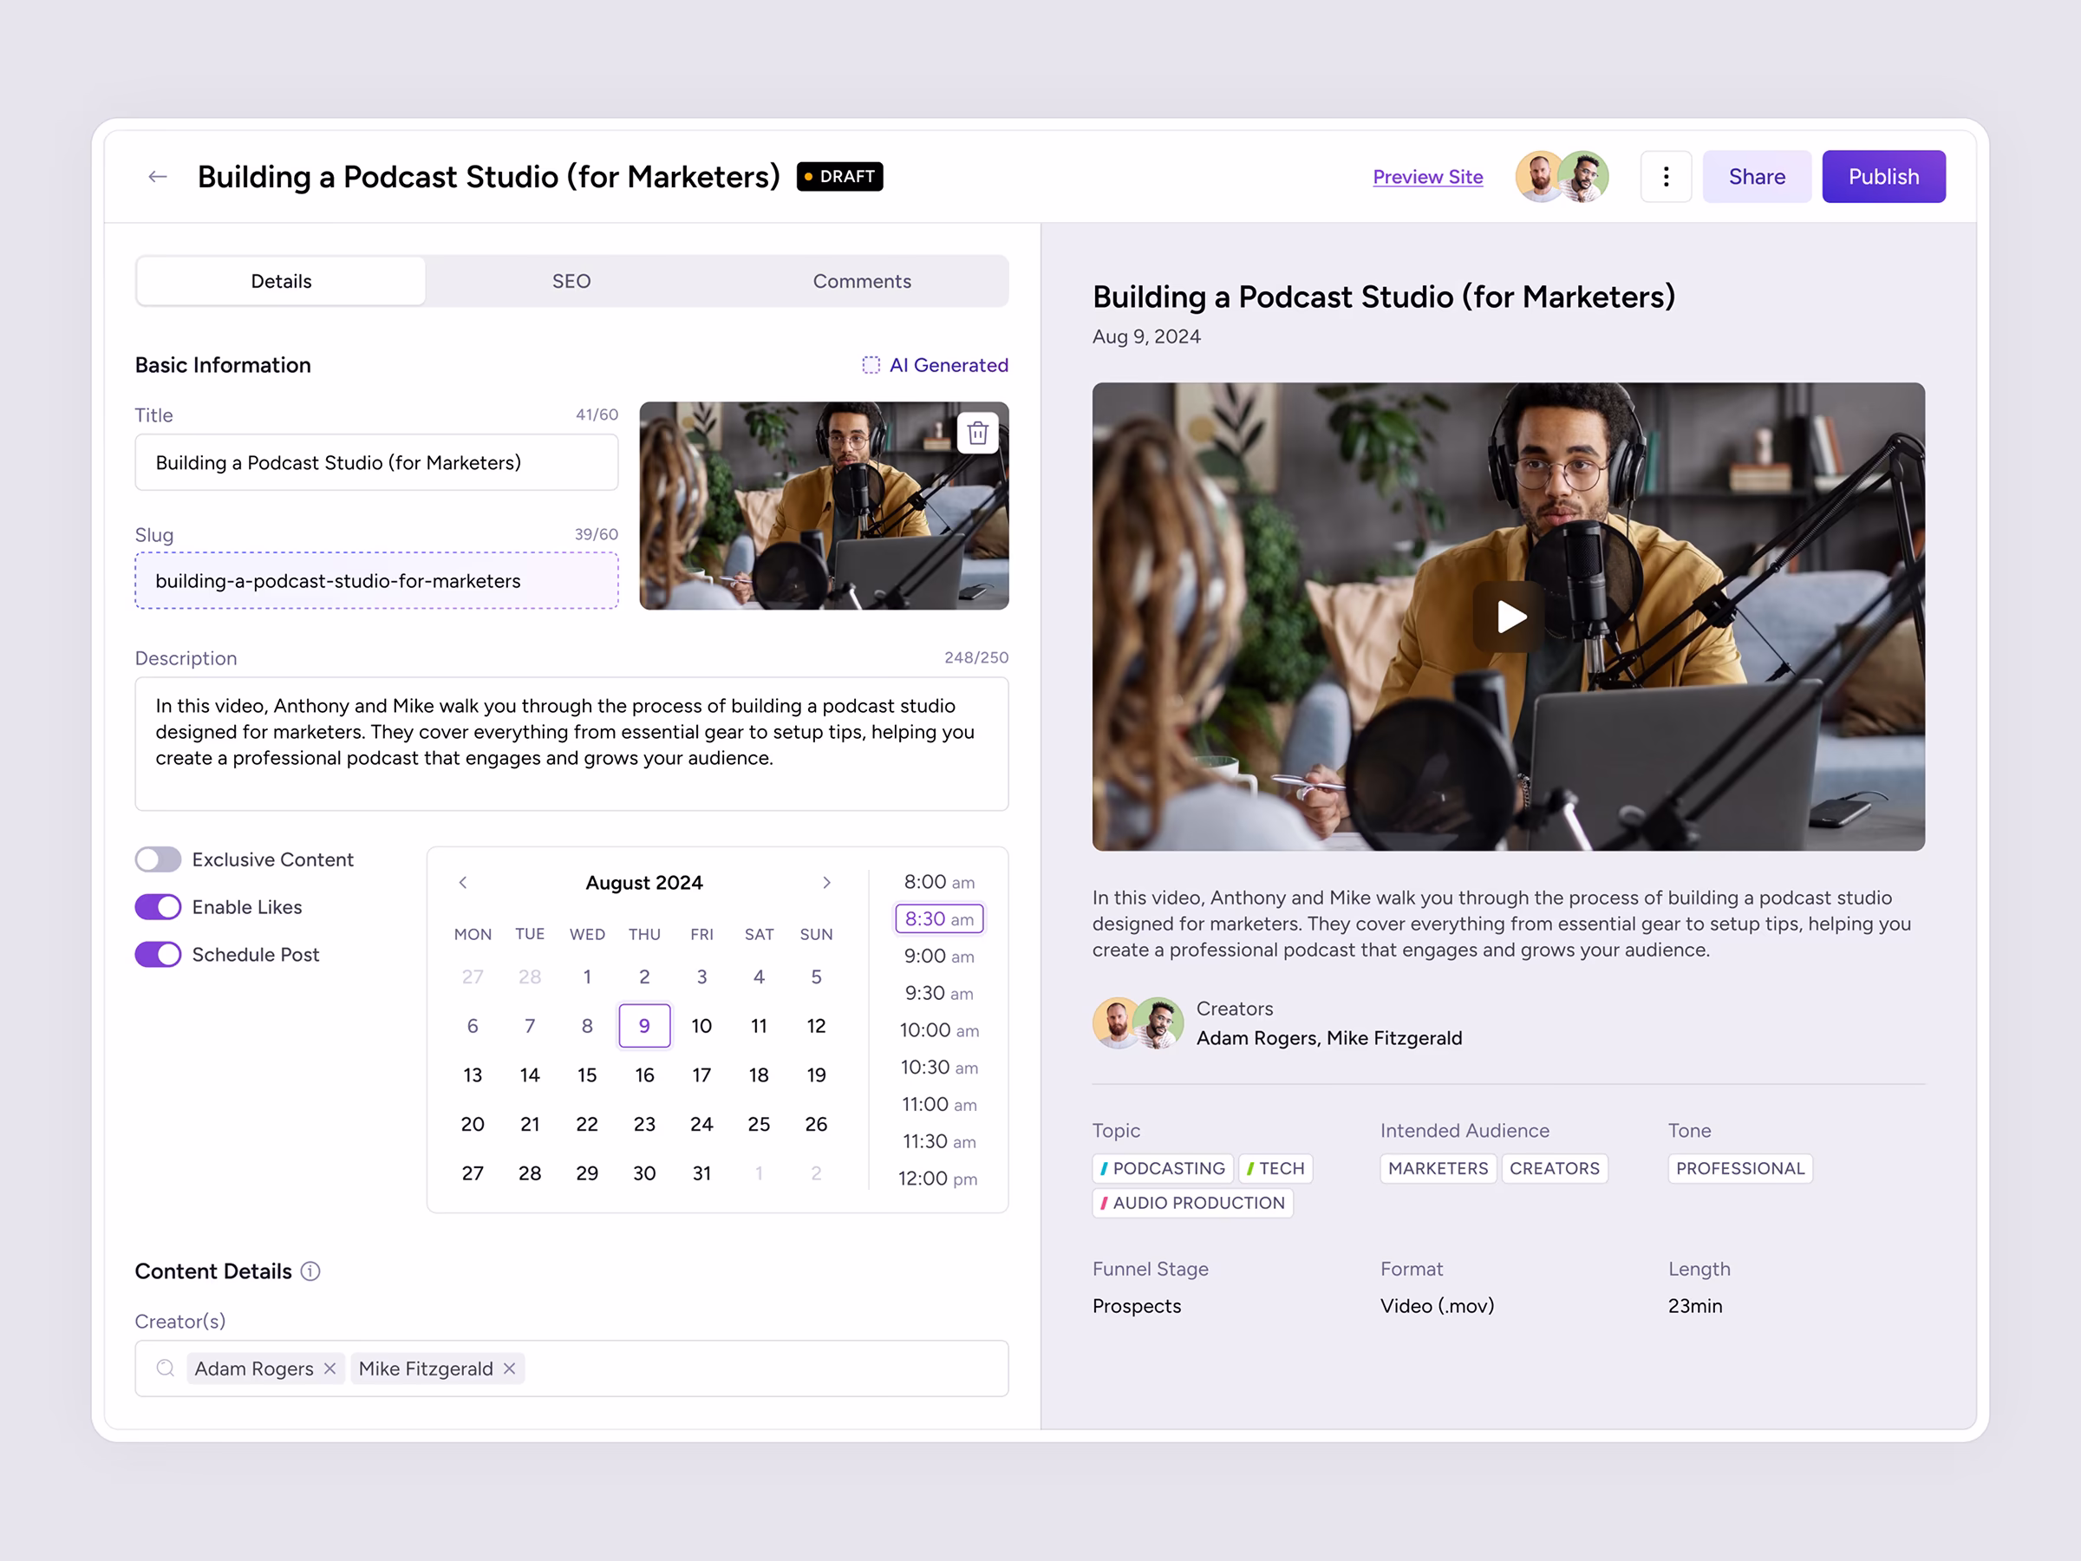Remove Mike Fitzgerald from the creators field
This screenshot has height=1561, width=2081.
[509, 1368]
